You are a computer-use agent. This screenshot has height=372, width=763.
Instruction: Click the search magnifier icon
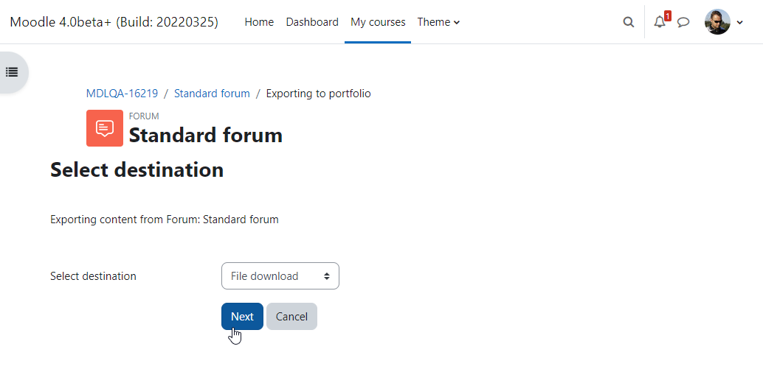pyautogui.click(x=629, y=22)
